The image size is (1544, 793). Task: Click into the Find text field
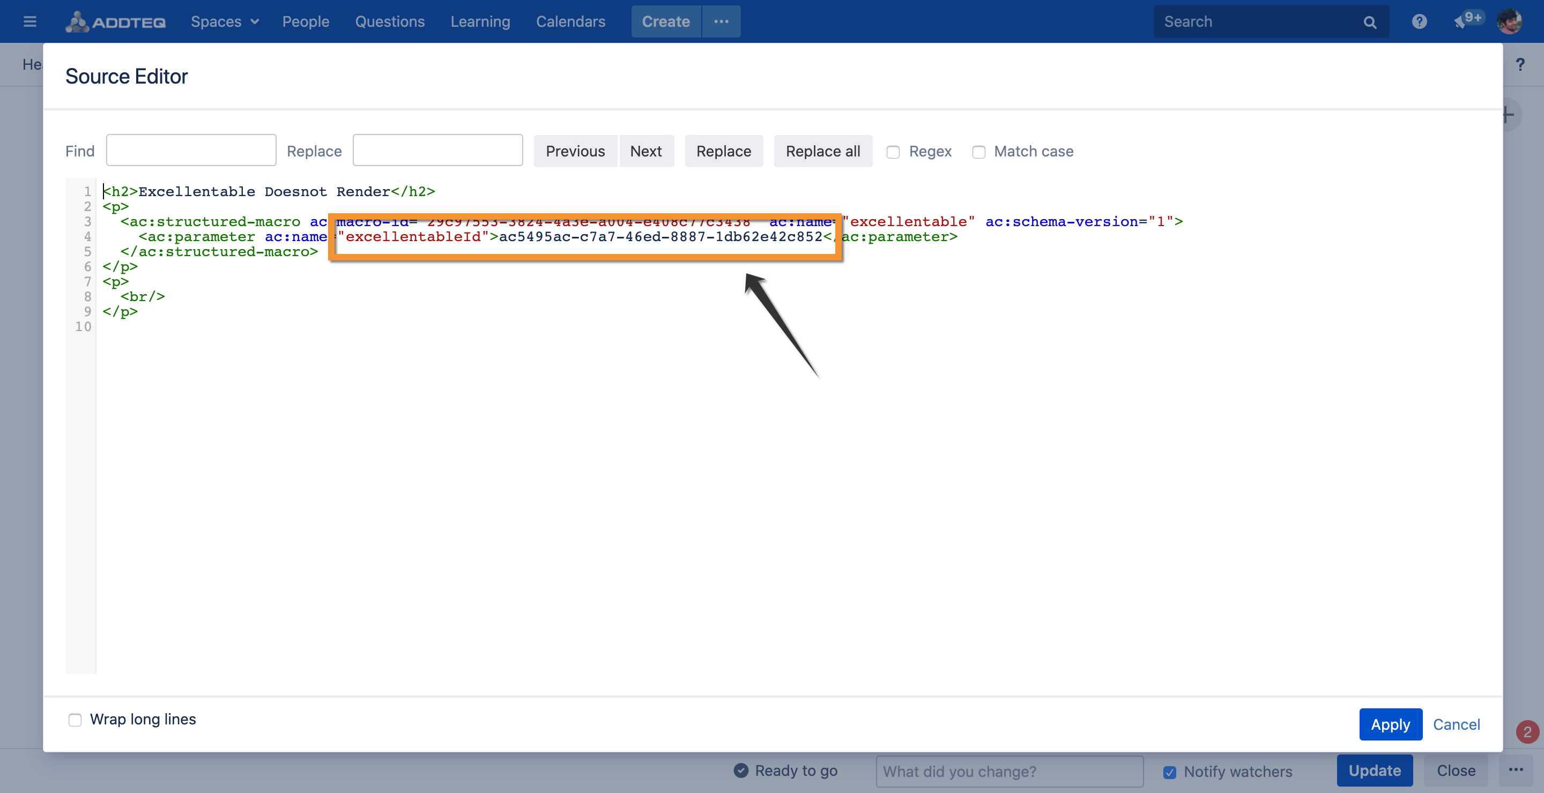(x=191, y=151)
